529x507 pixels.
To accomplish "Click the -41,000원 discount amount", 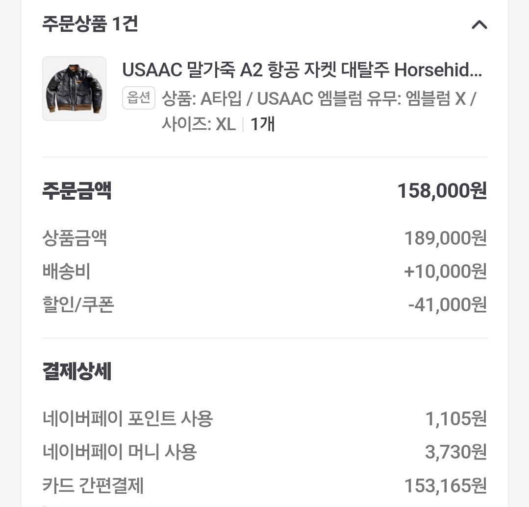I will click(x=447, y=305).
